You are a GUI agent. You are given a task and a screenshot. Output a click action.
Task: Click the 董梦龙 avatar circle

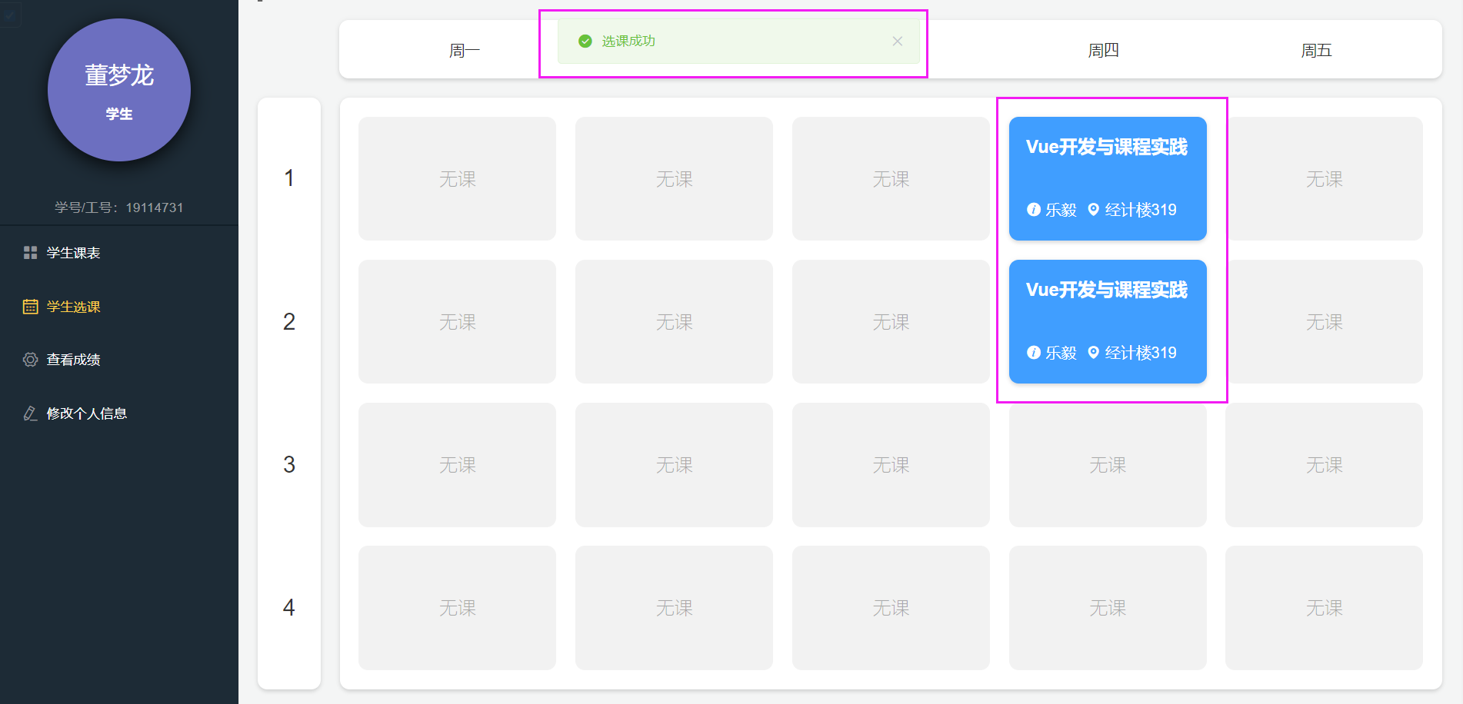[119, 90]
